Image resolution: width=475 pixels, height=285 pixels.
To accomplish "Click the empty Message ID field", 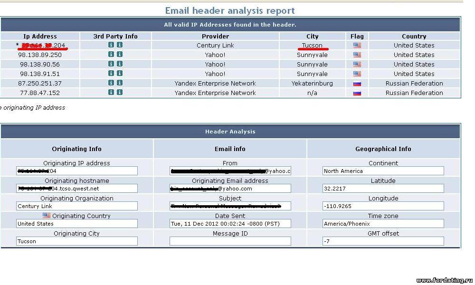I will point(230,241).
